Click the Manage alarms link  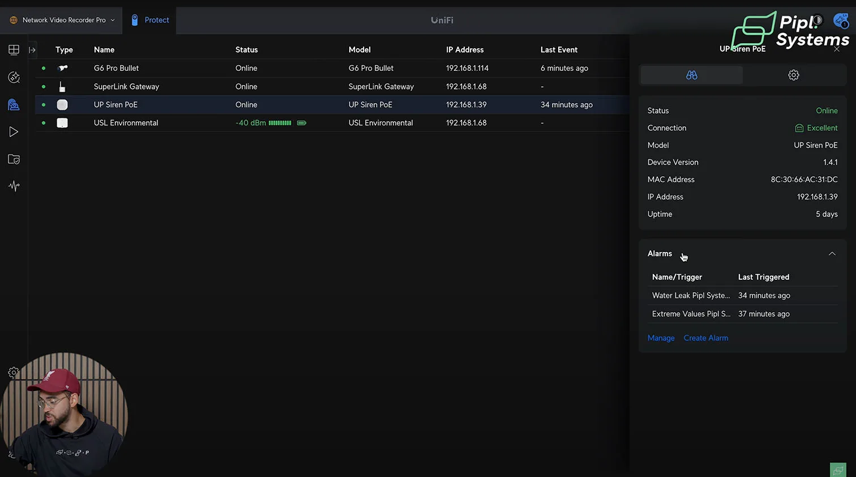coord(661,338)
